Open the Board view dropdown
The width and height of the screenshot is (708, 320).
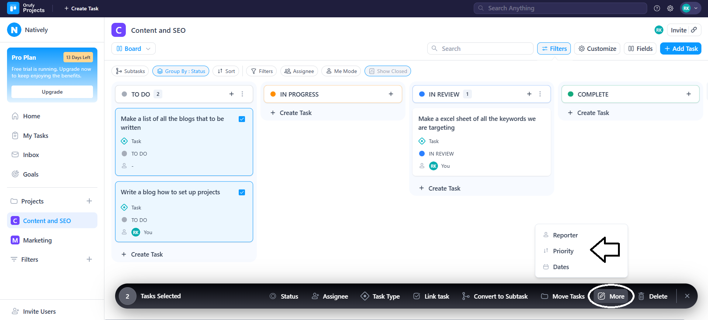(x=133, y=49)
